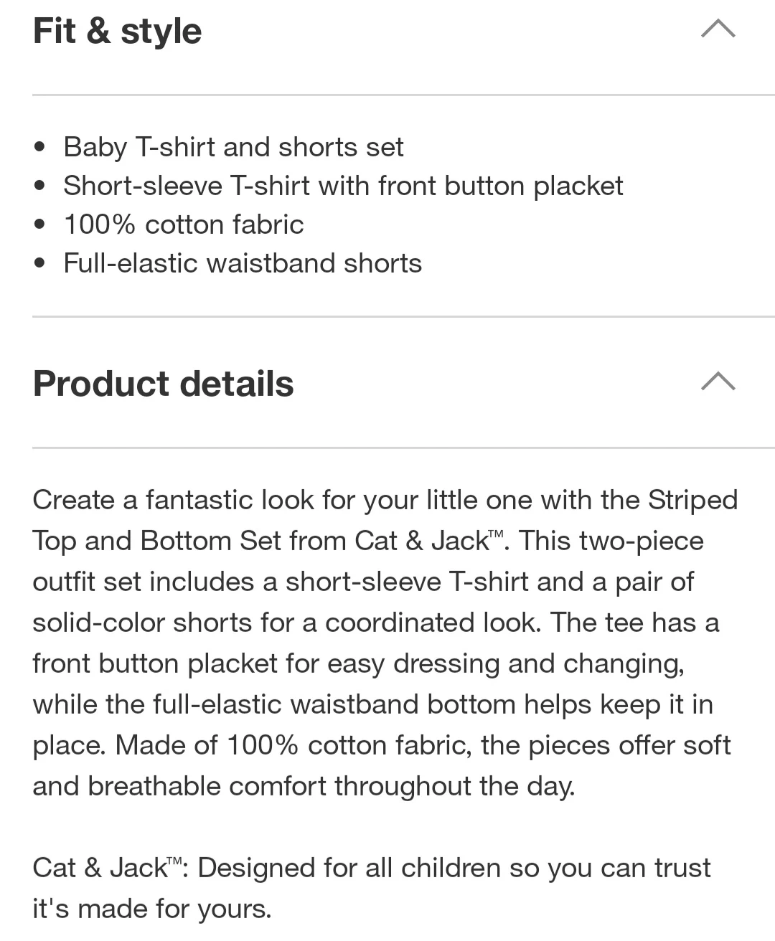Click the trademark symbol in the tagline

pyautogui.click(x=174, y=861)
